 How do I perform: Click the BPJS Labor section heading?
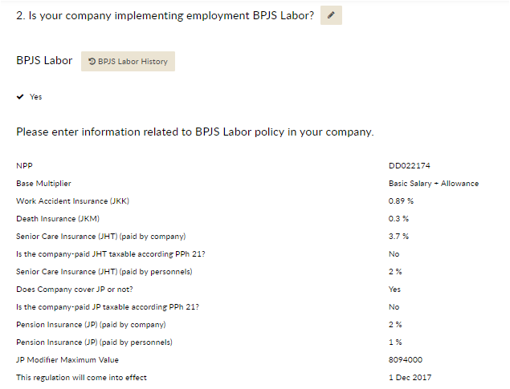click(x=44, y=61)
